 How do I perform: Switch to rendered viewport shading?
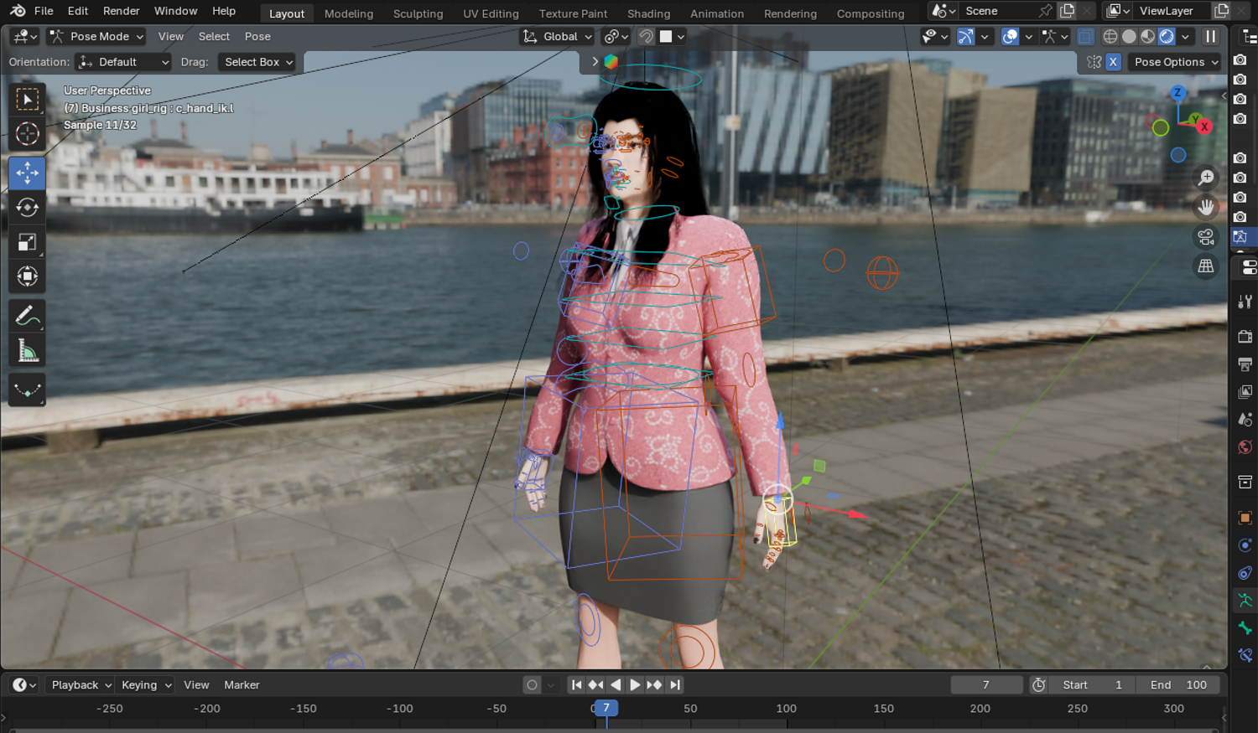(x=1167, y=37)
